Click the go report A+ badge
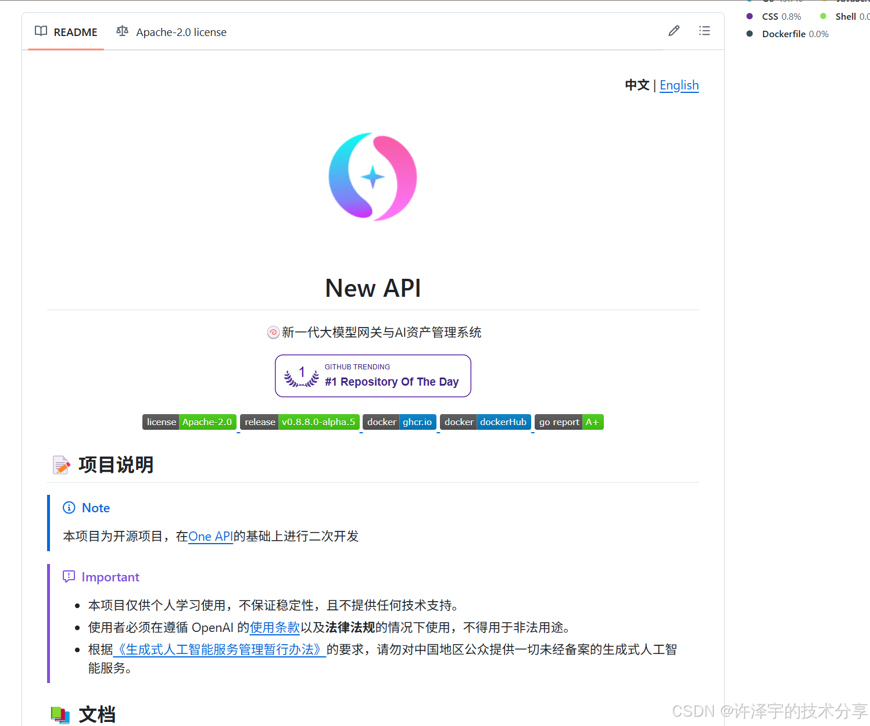Viewport: 870px width, 726px height. point(568,422)
